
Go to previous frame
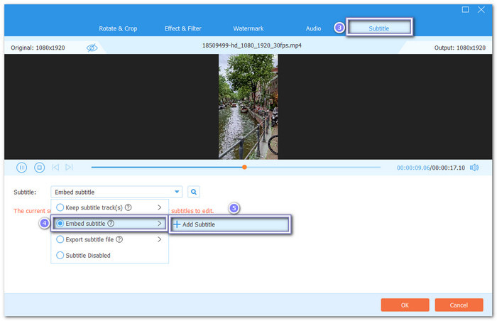click(55, 167)
